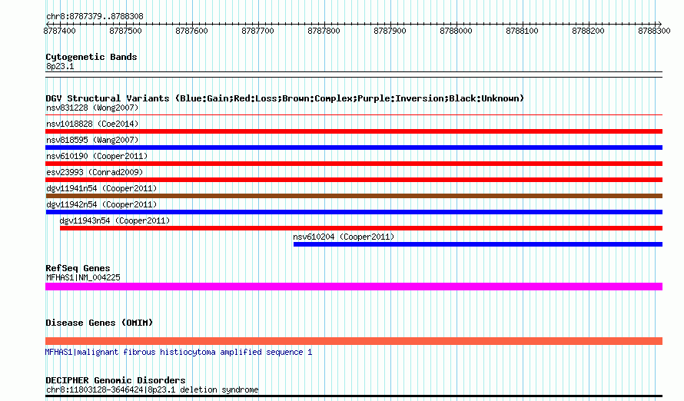The width and height of the screenshot is (684, 401).
Task: Click the MFHAS1|NM_004225 gene label
Action: (x=83, y=277)
